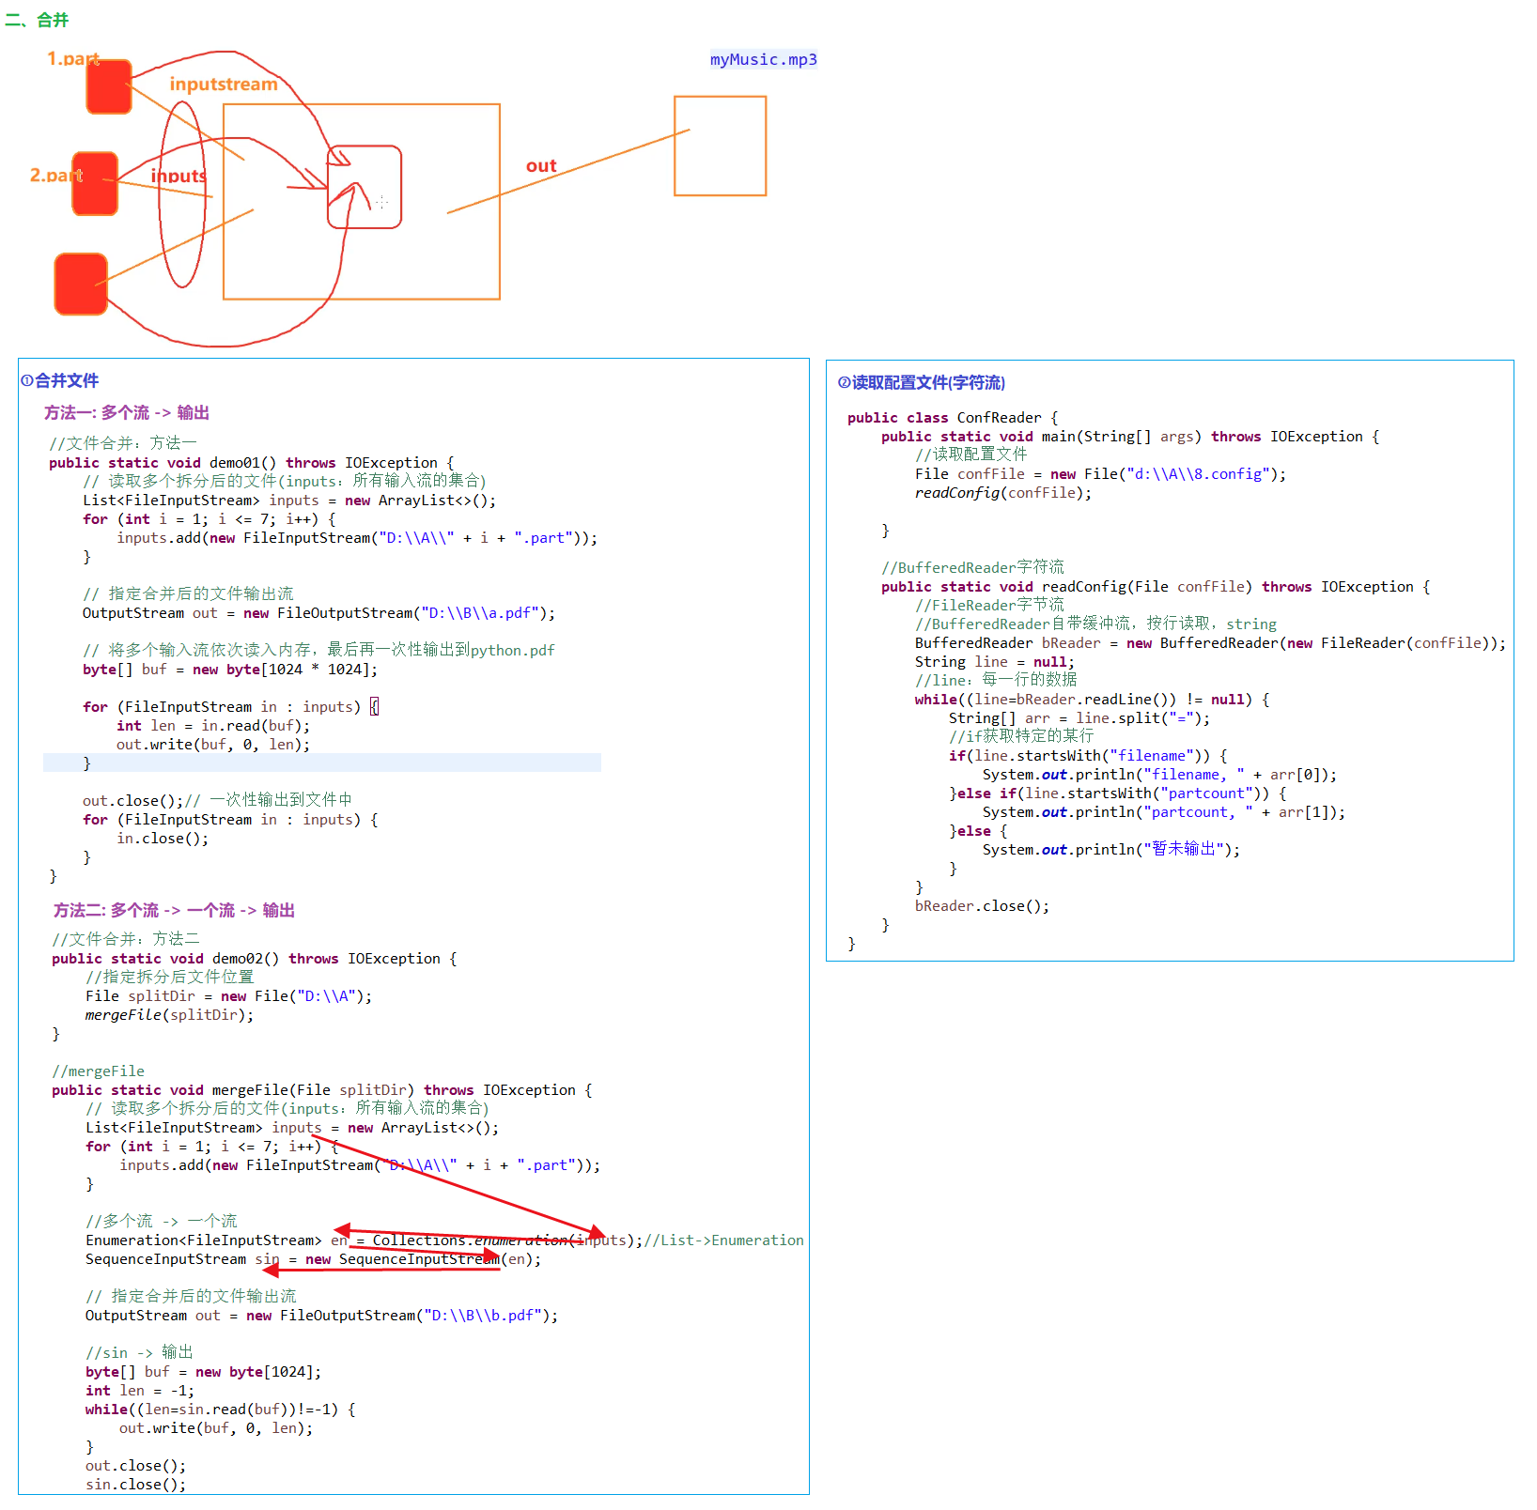Select the unlabeled bottom red square in diagram
Screen dimensions: 1537x1510
pos(81,284)
